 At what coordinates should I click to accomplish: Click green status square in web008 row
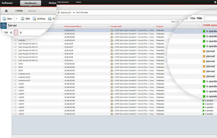[203, 108]
